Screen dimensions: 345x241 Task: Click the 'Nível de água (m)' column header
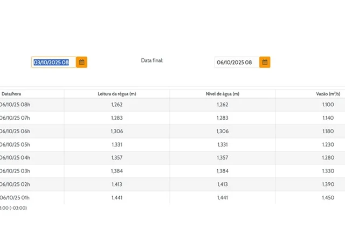(x=223, y=94)
